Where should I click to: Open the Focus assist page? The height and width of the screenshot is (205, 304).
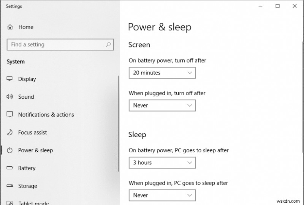[33, 132]
